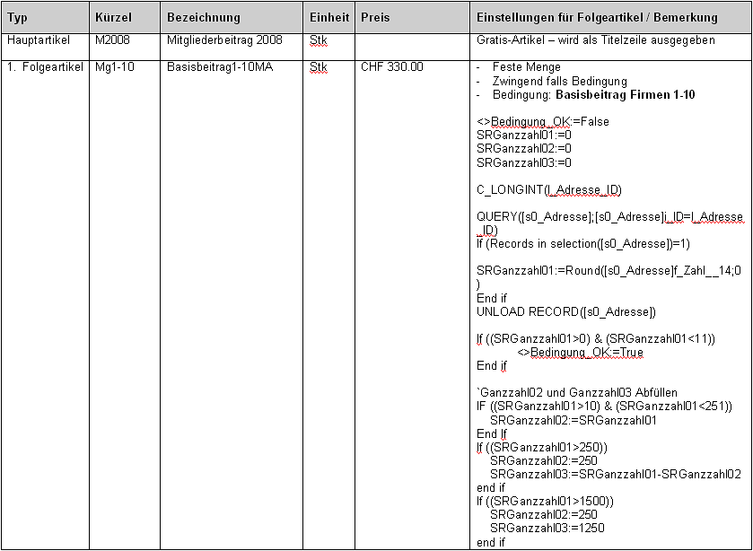Select the 'Bezeichnung' header cell
Image resolution: width=753 pixels, height=551 pixels.
pyautogui.click(x=204, y=18)
